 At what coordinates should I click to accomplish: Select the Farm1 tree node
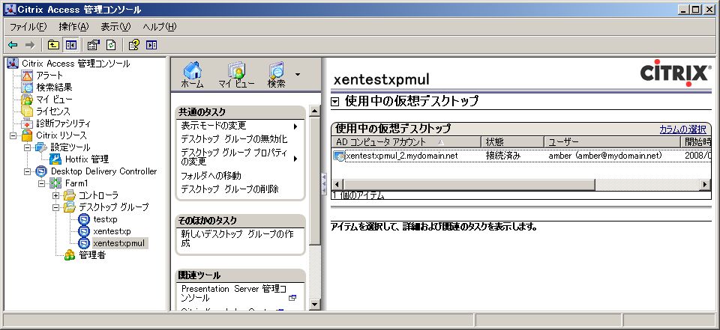(x=77, y=183)
